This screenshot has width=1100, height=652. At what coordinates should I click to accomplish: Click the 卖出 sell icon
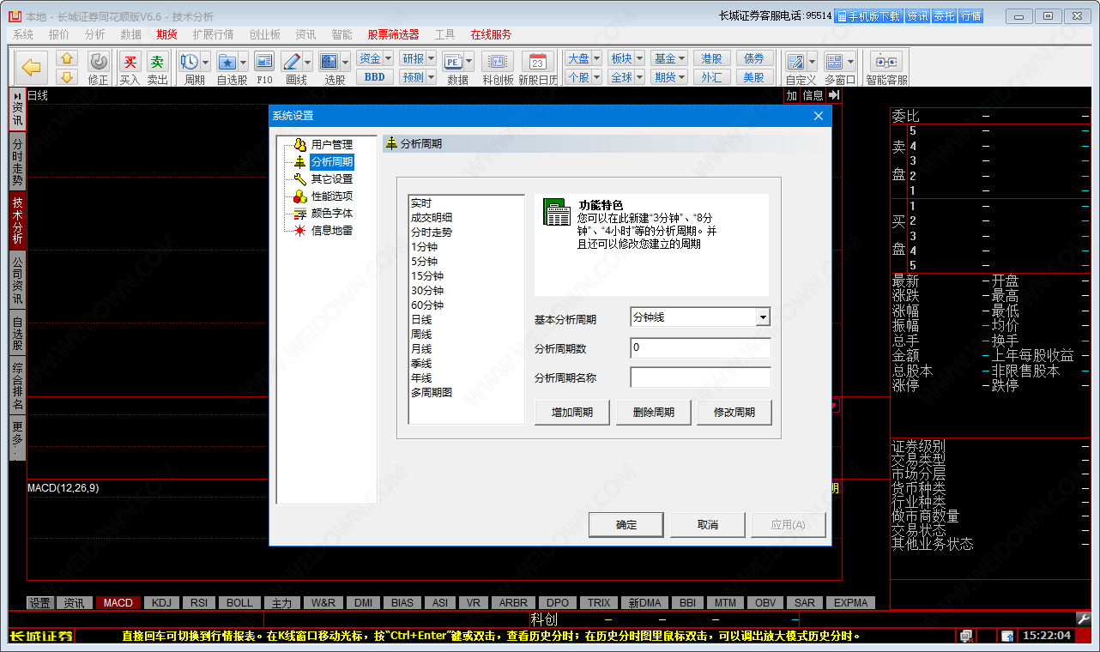[x=157, y=63]
